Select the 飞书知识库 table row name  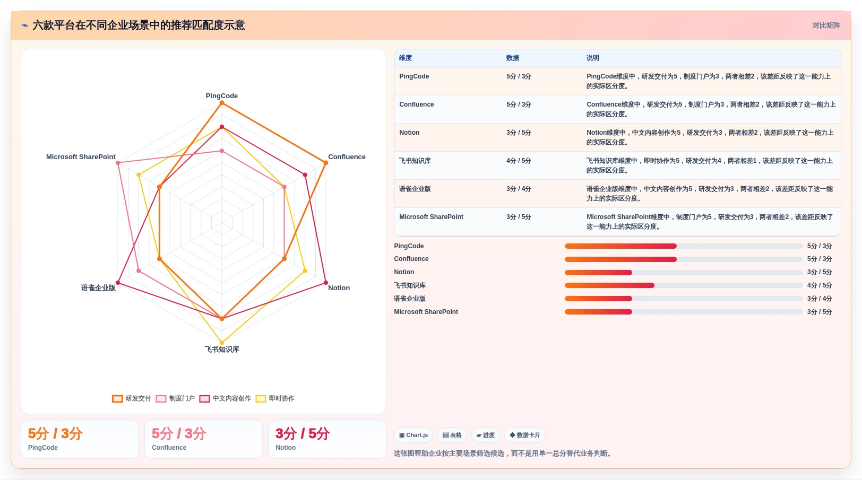click(415, 161)
